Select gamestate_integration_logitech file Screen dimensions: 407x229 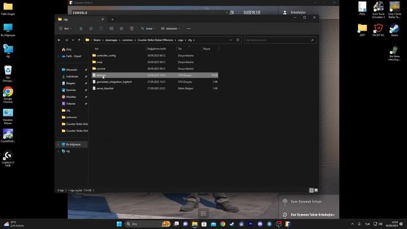(155, 82)
